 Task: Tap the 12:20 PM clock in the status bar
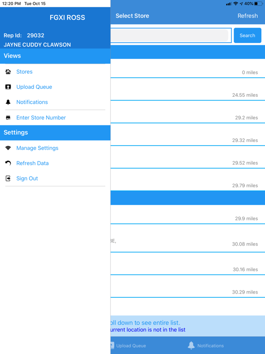11,4
